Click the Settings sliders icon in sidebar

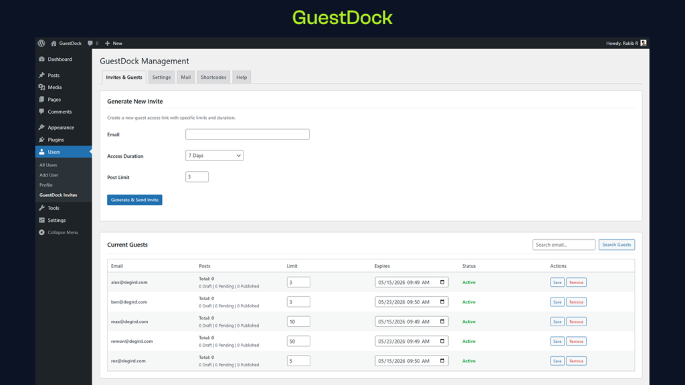[41, 220]
